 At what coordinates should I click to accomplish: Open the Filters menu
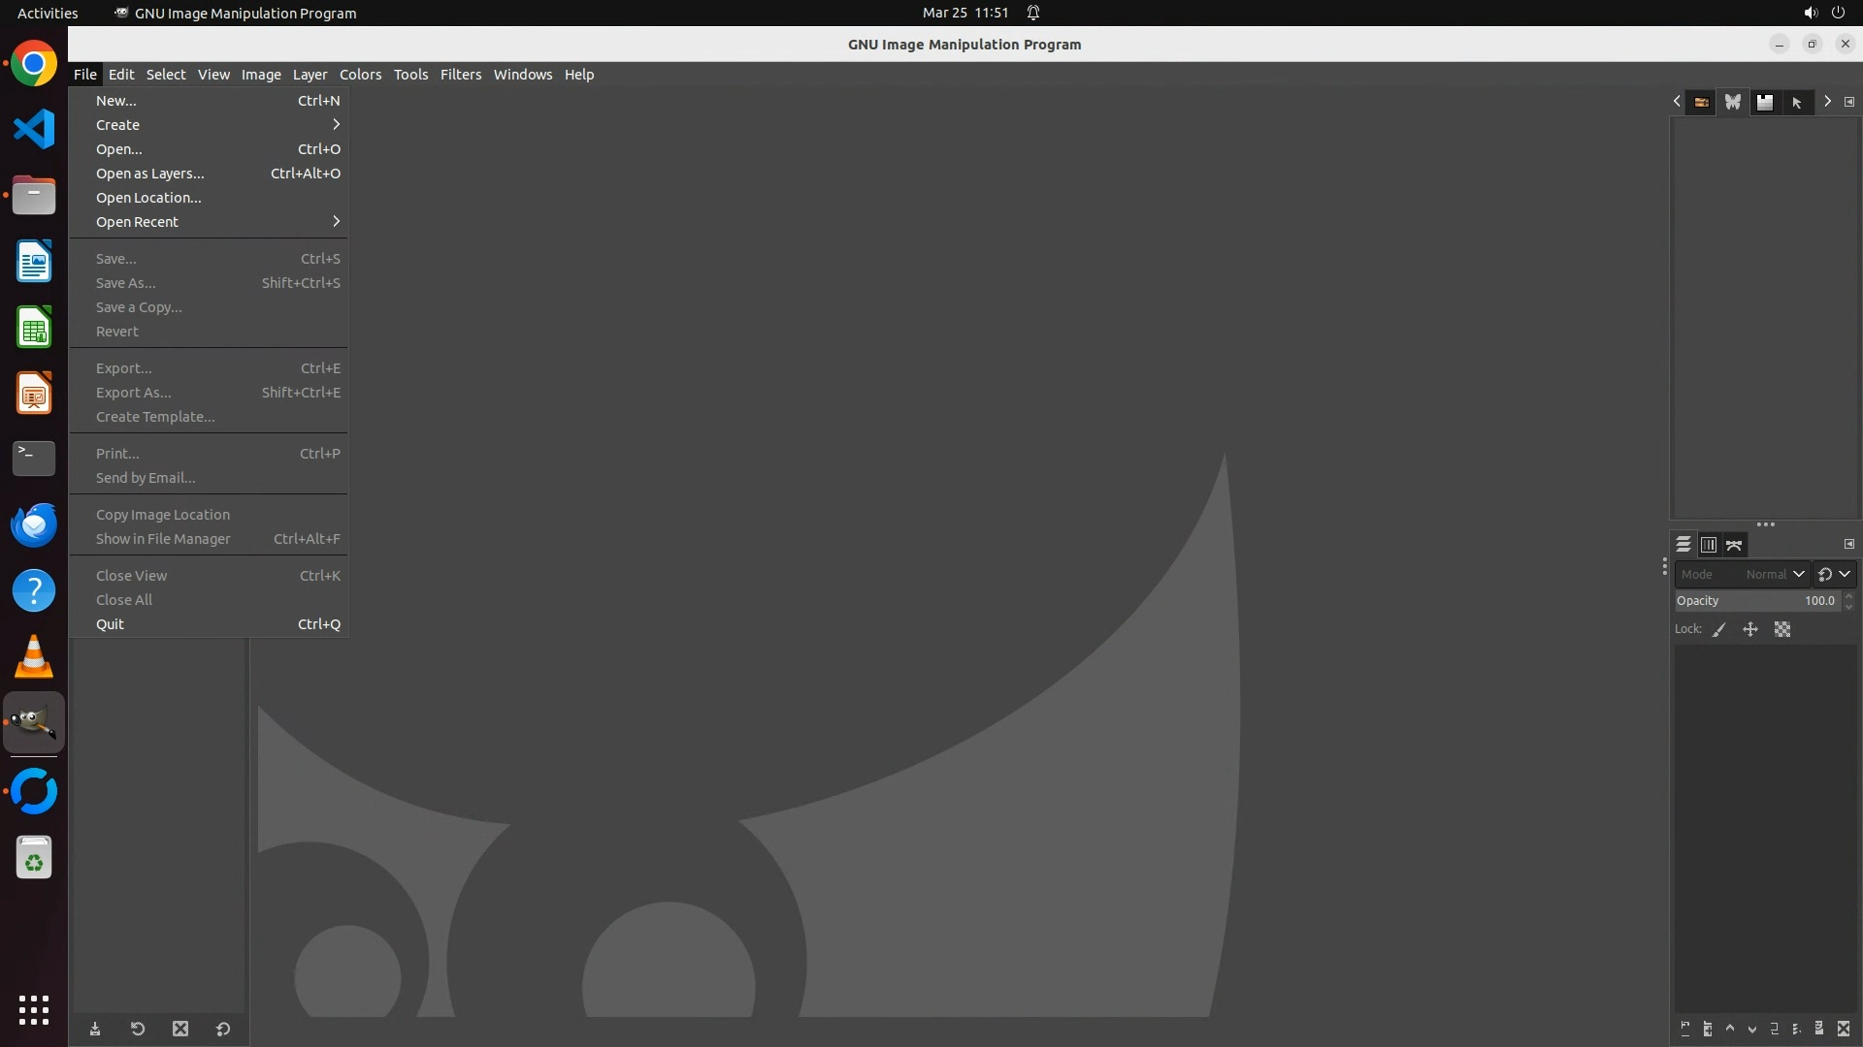460,75
